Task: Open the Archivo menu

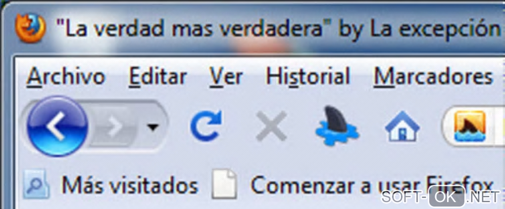Action: tap(66, 77)
